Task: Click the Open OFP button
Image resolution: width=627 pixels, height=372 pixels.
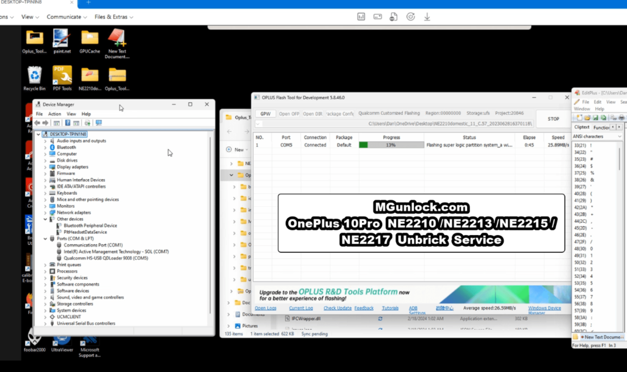Action: point(289,113)
